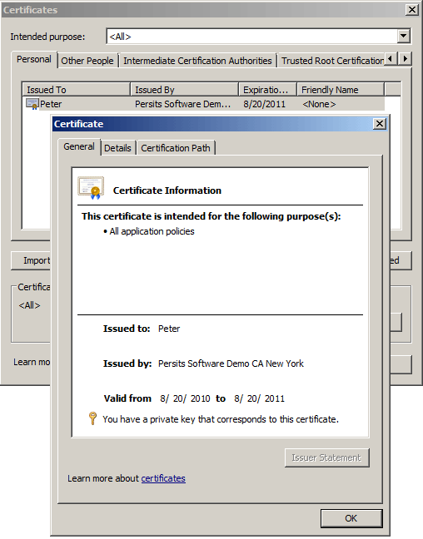This screenshot has height=539, width=423.
Task: Follow the certificates hyperlink
Action: (163, 478)
